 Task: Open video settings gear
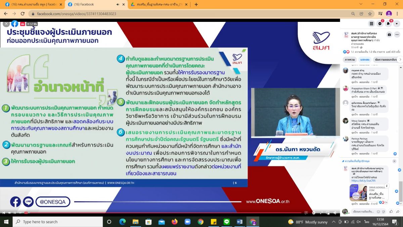click(x=314, y=213)
